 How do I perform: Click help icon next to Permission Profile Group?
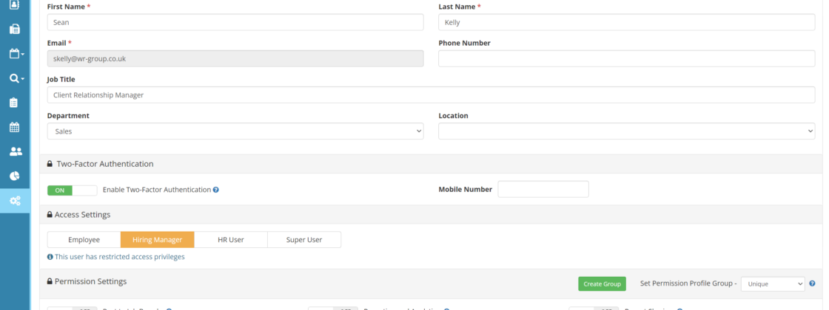point(813,283)
